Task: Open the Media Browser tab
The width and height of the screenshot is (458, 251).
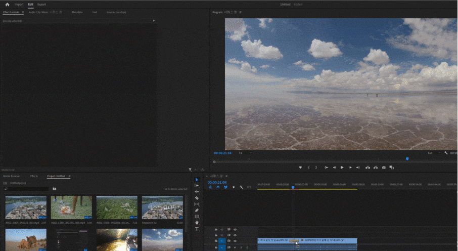Action: click(x=11, y=176)
